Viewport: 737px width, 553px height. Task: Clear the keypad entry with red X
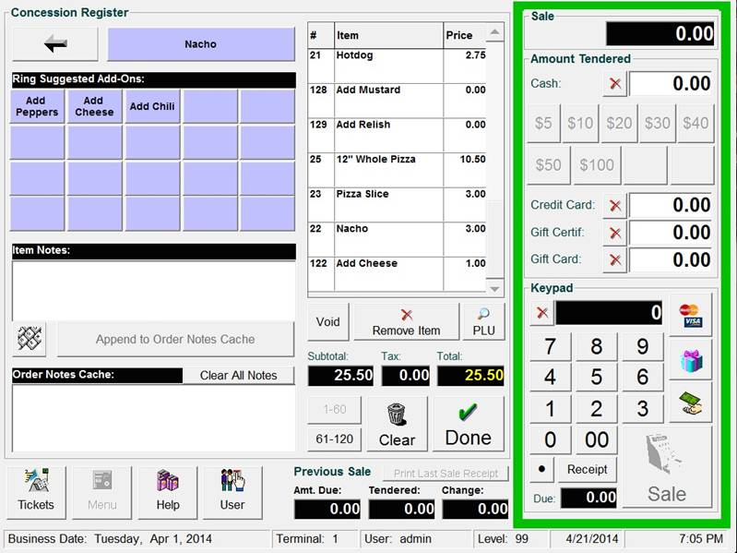(542, 313)
